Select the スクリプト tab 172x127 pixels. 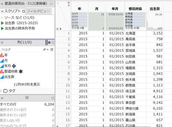(x=13, y=11)
